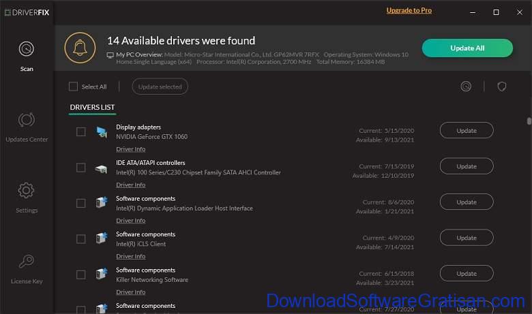This screenshot has width=532, height=314.
Task: Update the NVIDIA GeForce GTX 1060 driver
Action: tap(467, 130)
